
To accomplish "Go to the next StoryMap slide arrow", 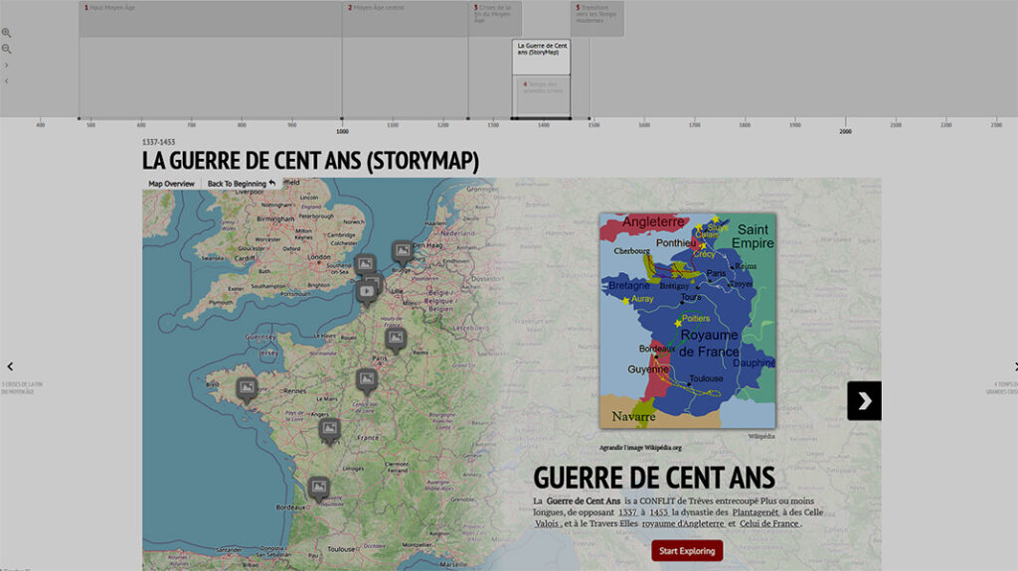I will click(x=864, y=401).
